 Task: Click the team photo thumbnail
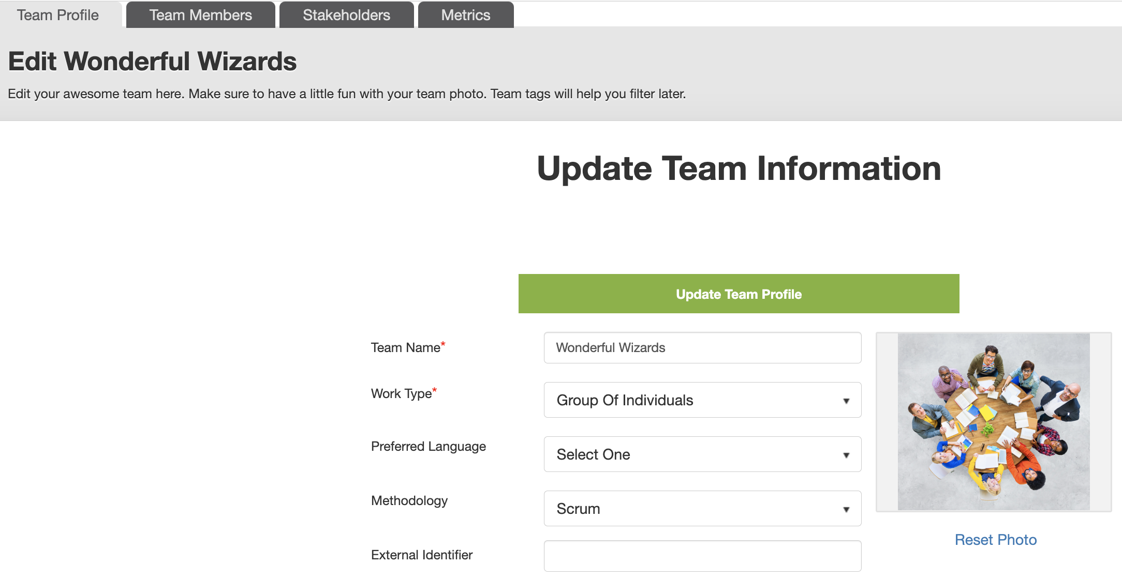coord(994,422)
